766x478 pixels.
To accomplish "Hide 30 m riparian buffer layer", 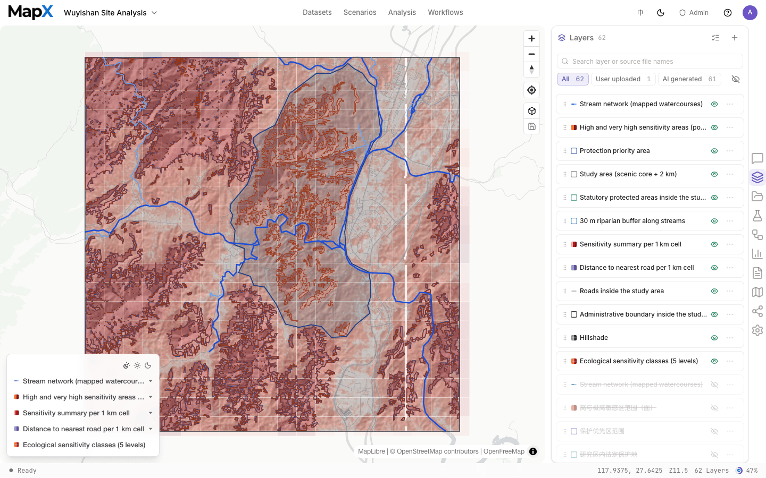I will coord(714,221).
